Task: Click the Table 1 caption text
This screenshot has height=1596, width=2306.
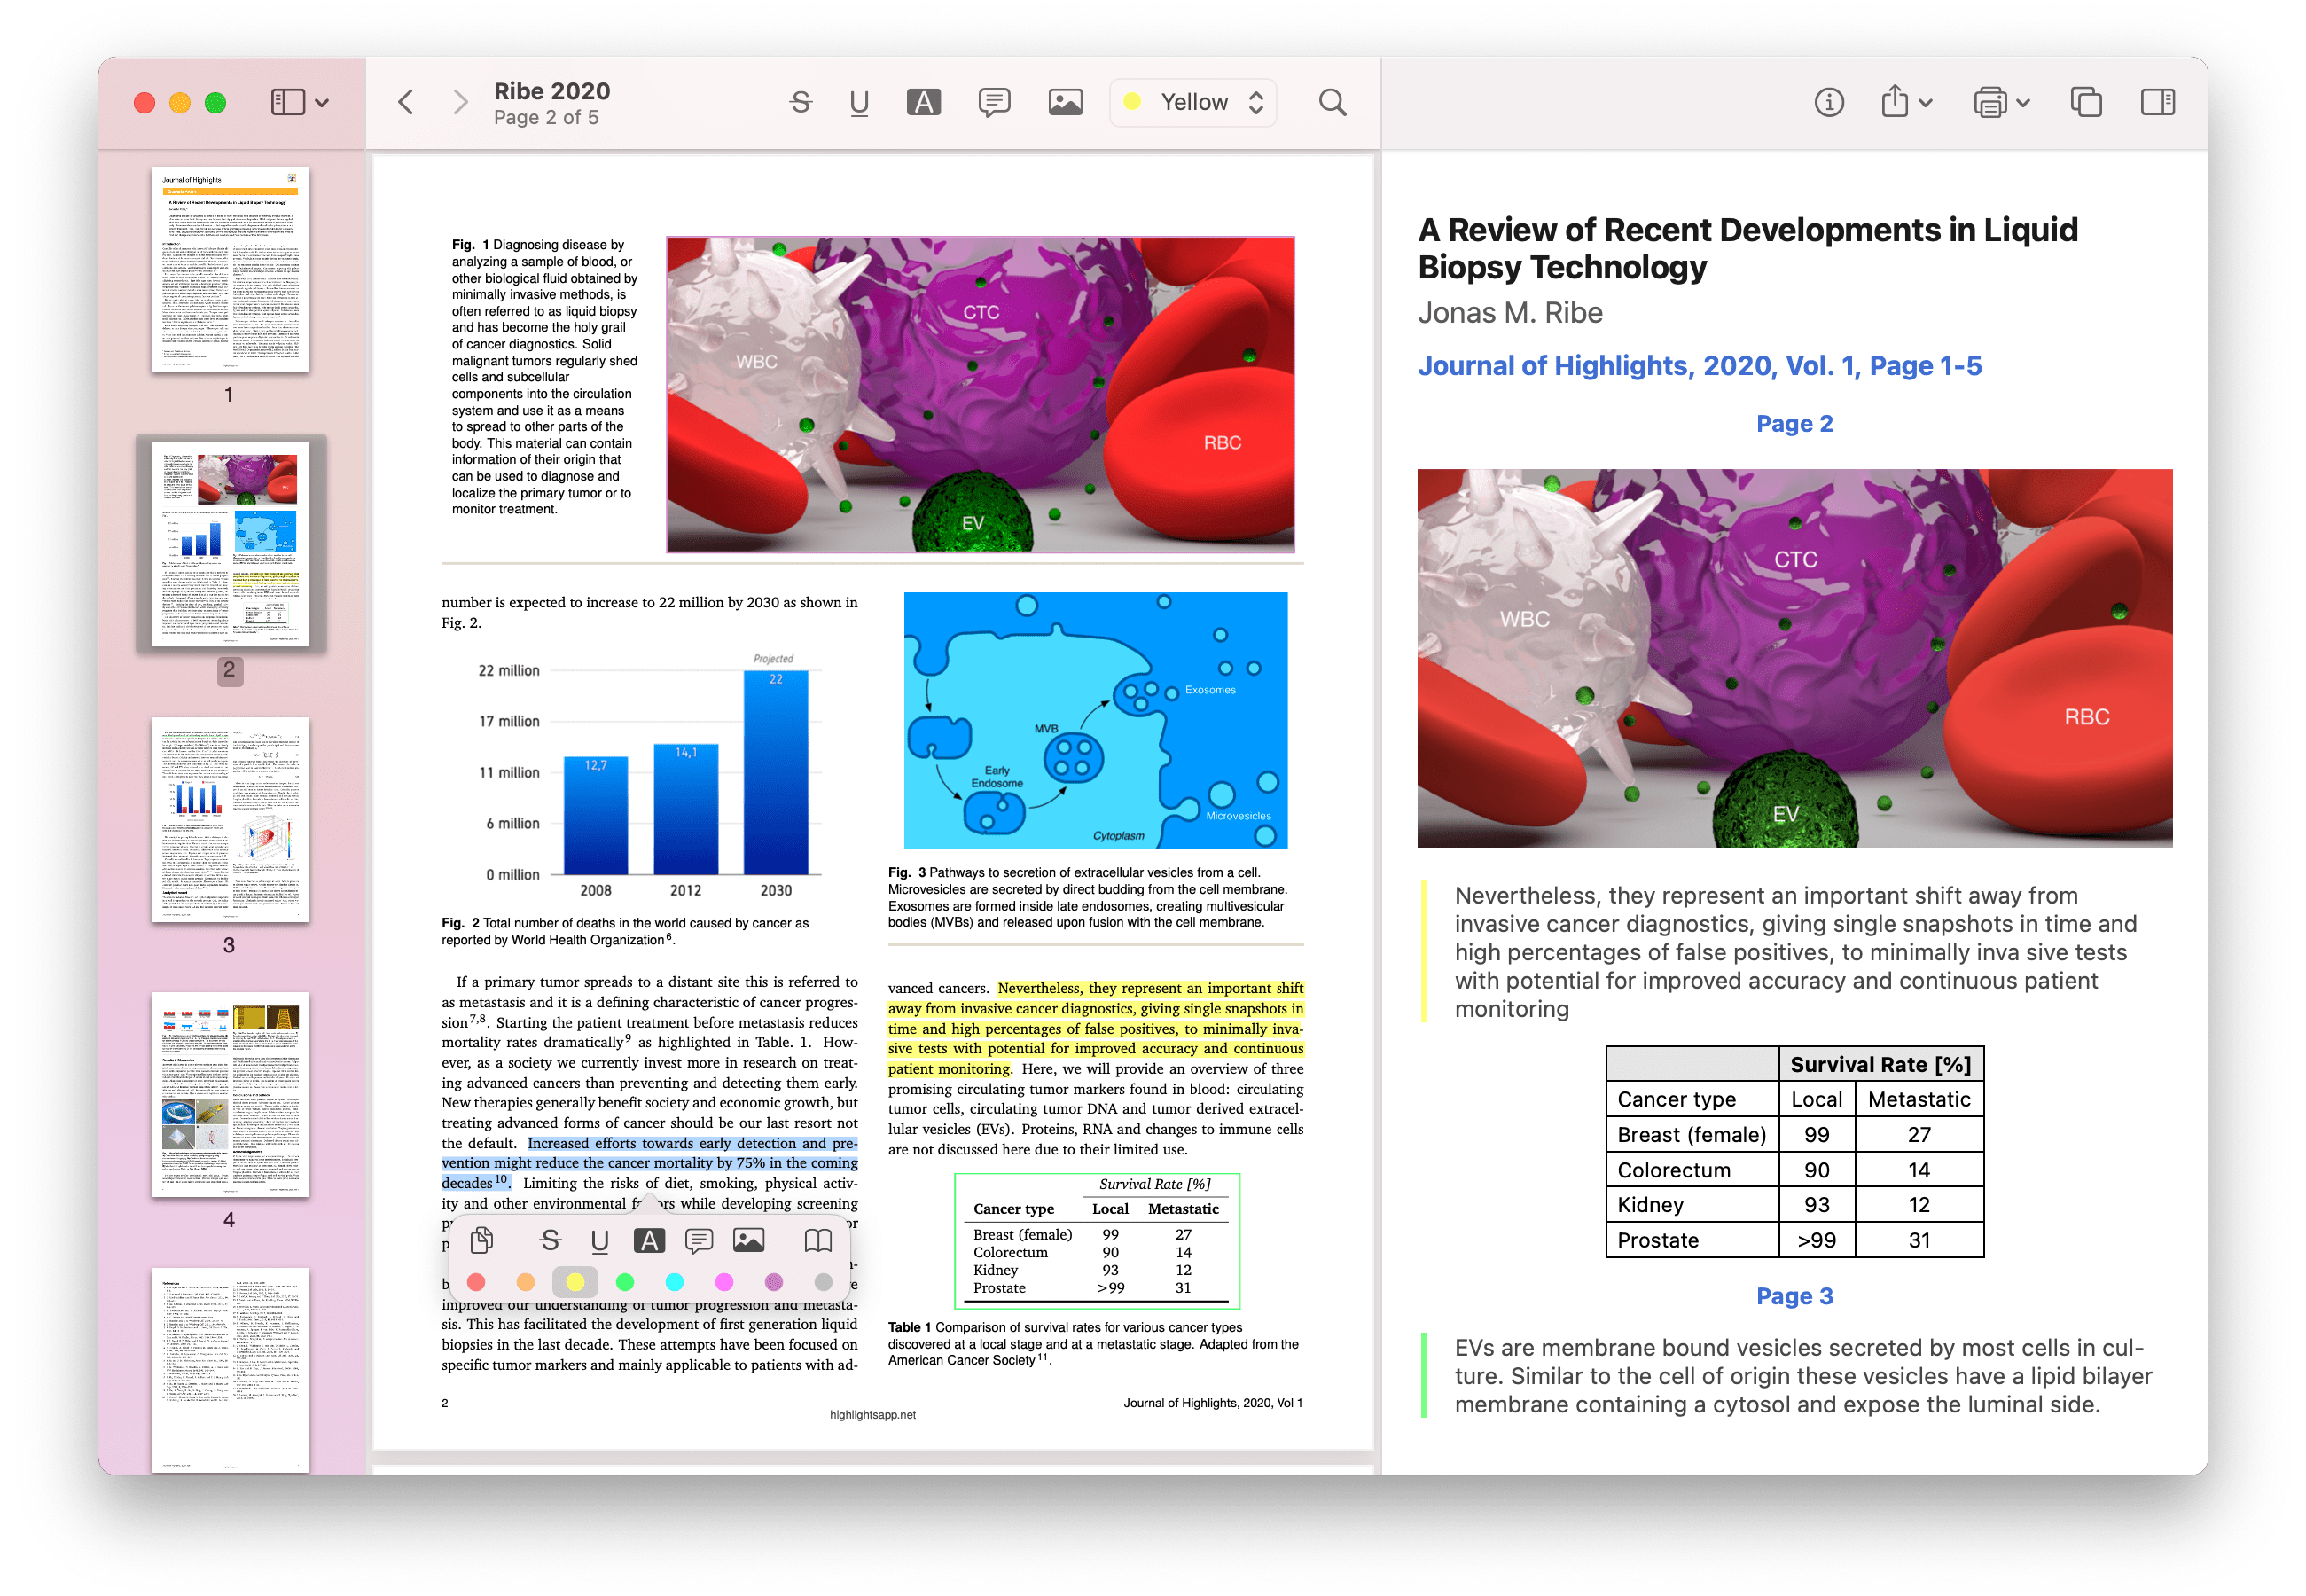Action: pyautogui.click(x=1094, y=1344)
